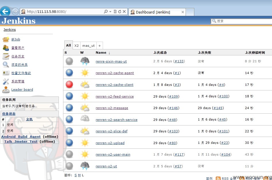Open the renren-x2-message job
Viewport: 272px width, 180px height.
tap(112, 108)
